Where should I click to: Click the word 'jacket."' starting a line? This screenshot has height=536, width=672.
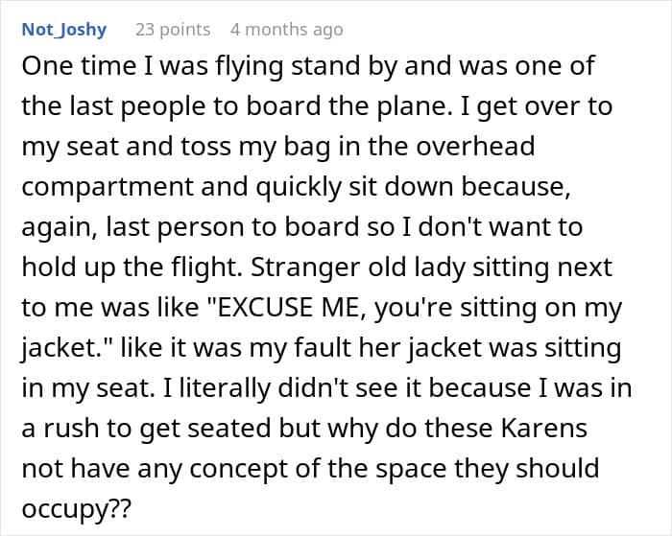point(66,348)
